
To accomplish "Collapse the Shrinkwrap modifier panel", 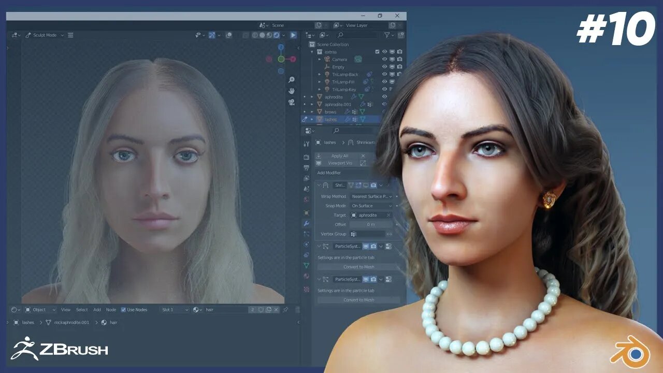I will click(319, 185).
